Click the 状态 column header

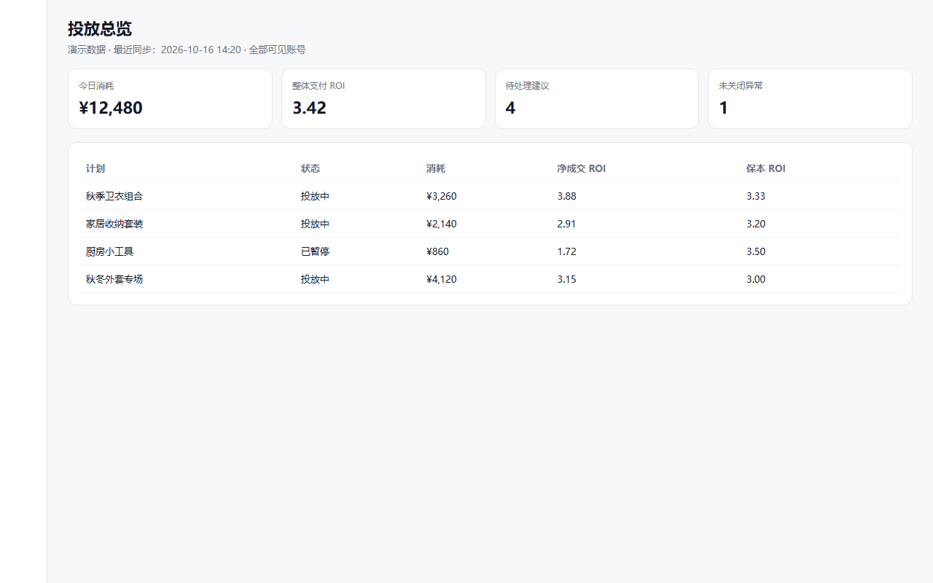click(311, 168)
